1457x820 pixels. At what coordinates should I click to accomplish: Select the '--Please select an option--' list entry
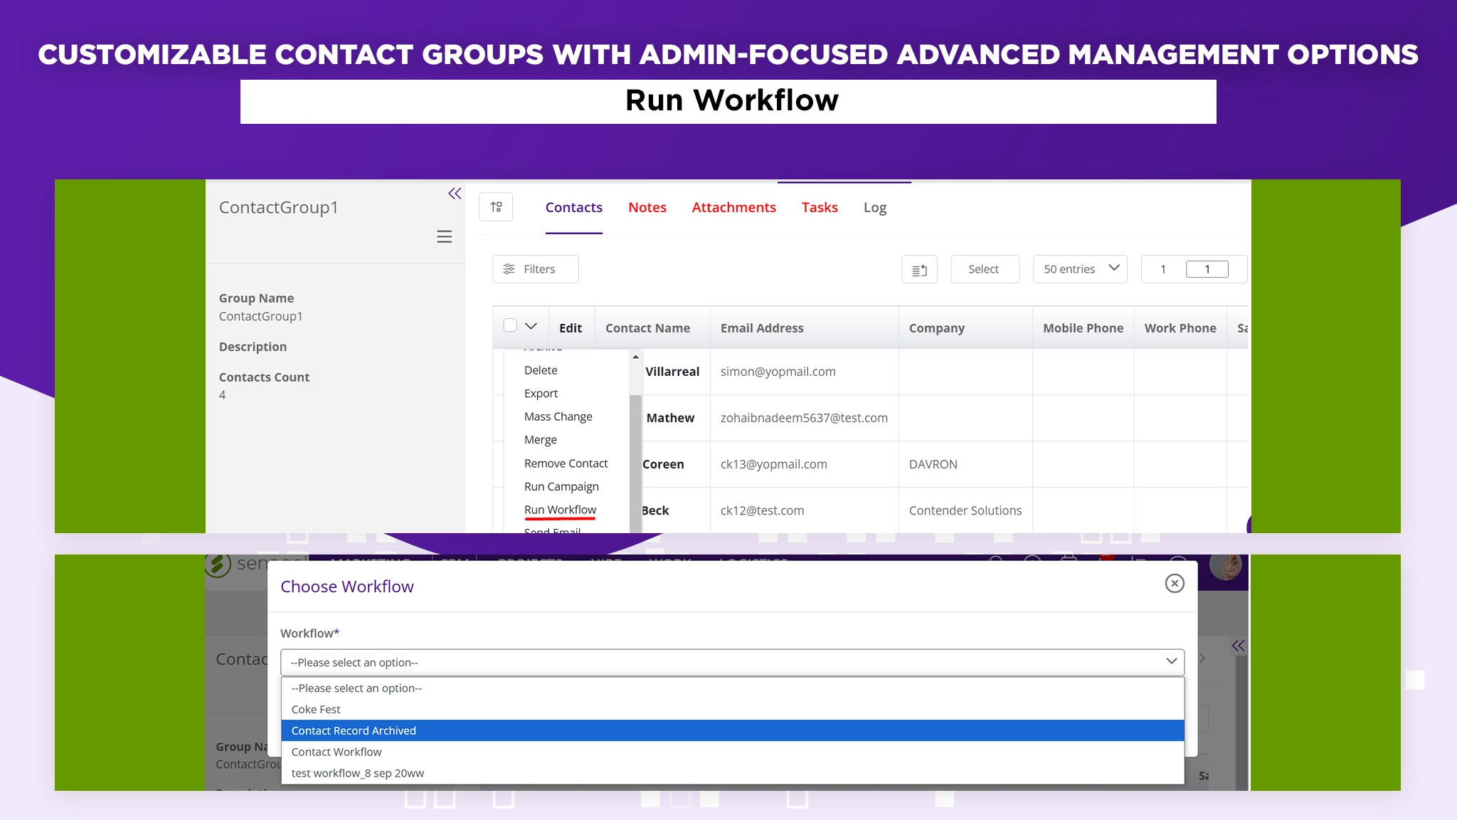(x=732, y=688)
